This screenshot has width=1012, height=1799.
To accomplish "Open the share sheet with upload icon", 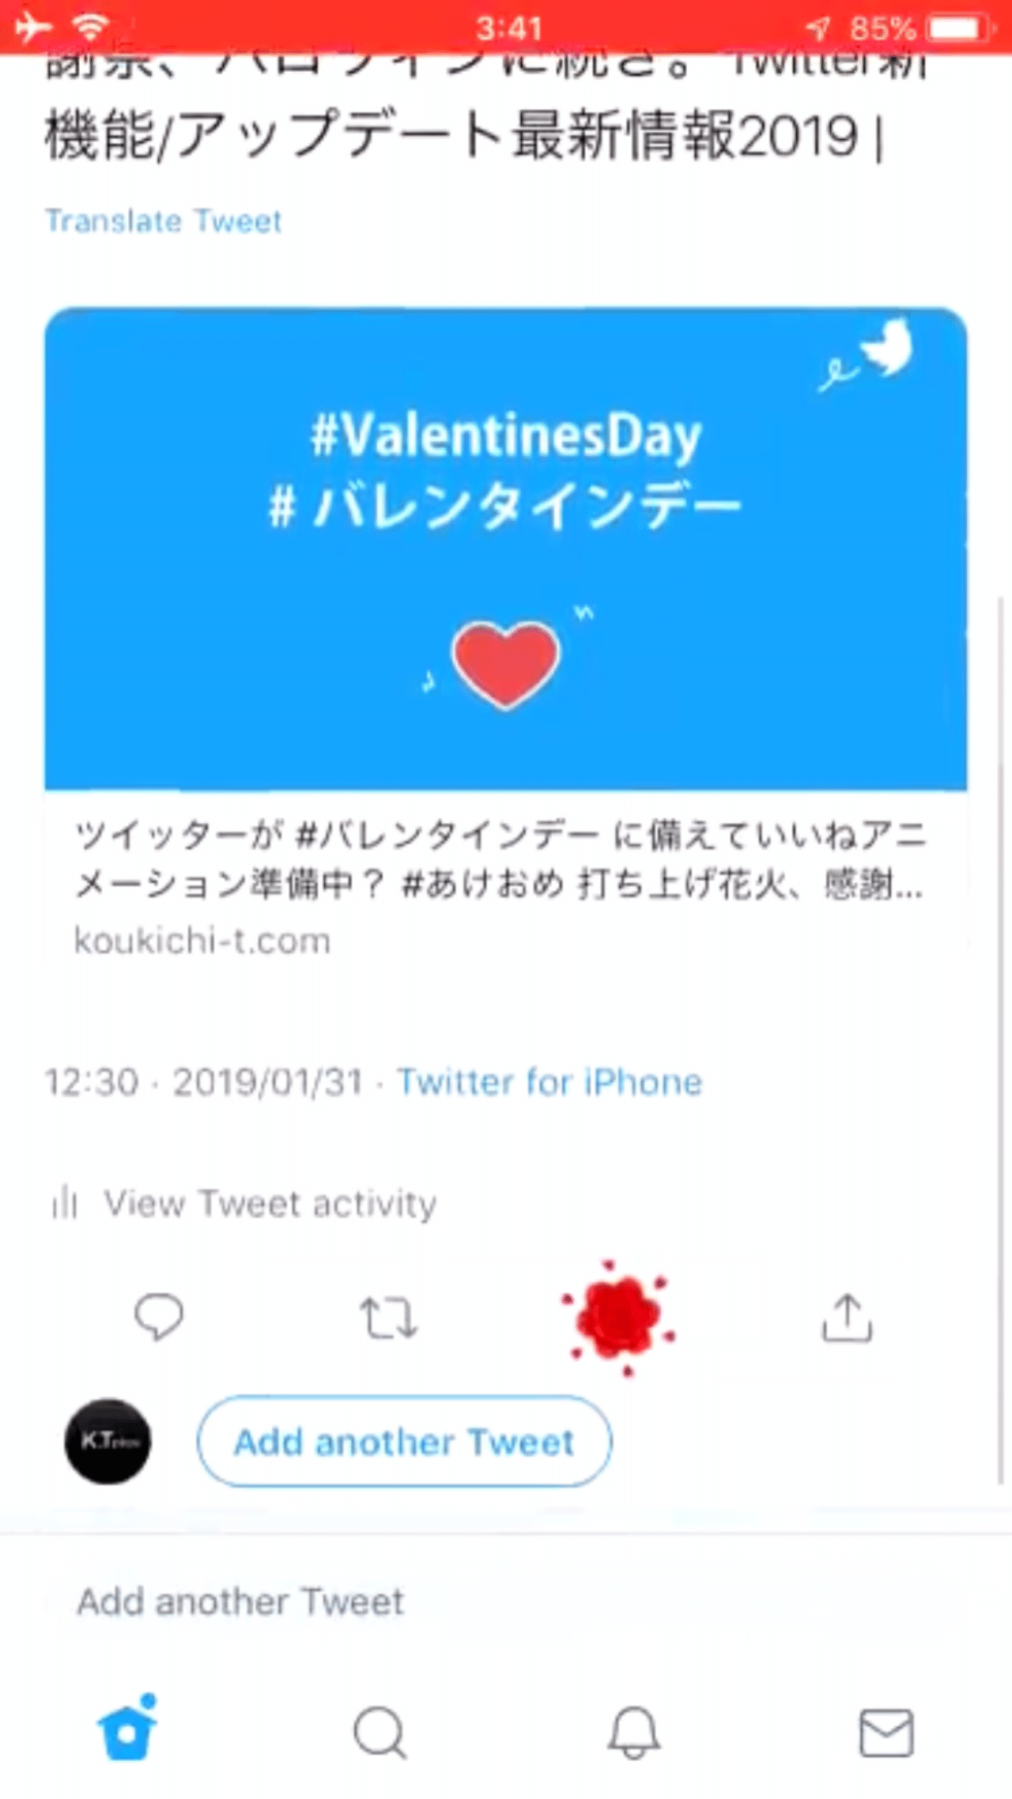I will pos(848,1316).
